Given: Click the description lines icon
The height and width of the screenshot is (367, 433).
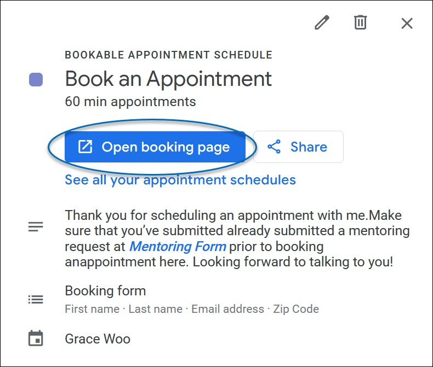Looking at the screenshot, I should pyautogui.click(x=36, y=227).
